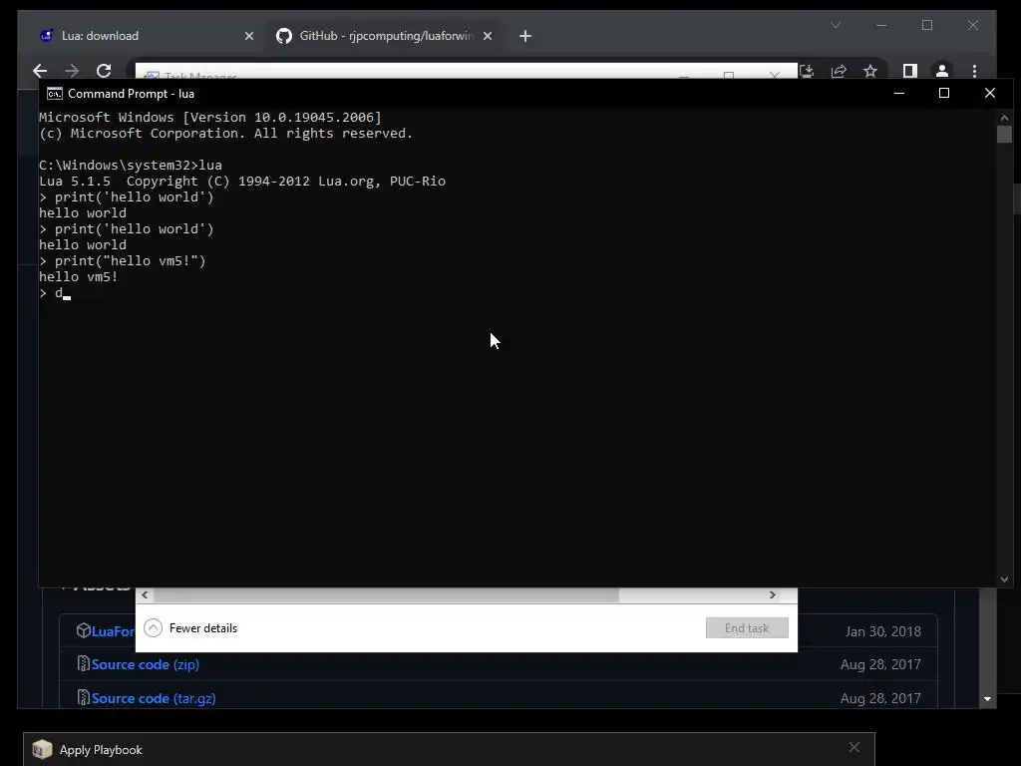Viewport: 1021px width, 766px height.
Task: Open a new browser tab
Action: point(525,36)
